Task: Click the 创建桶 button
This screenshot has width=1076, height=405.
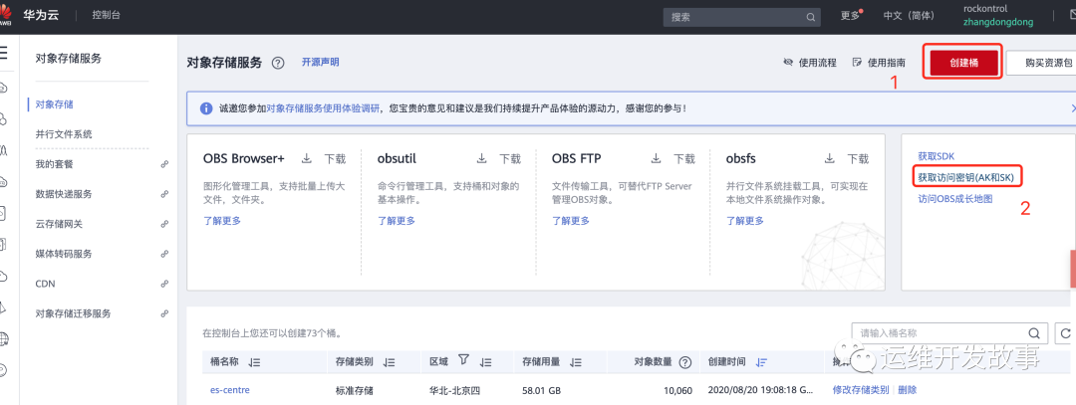Action: click(x=963, y=63)
